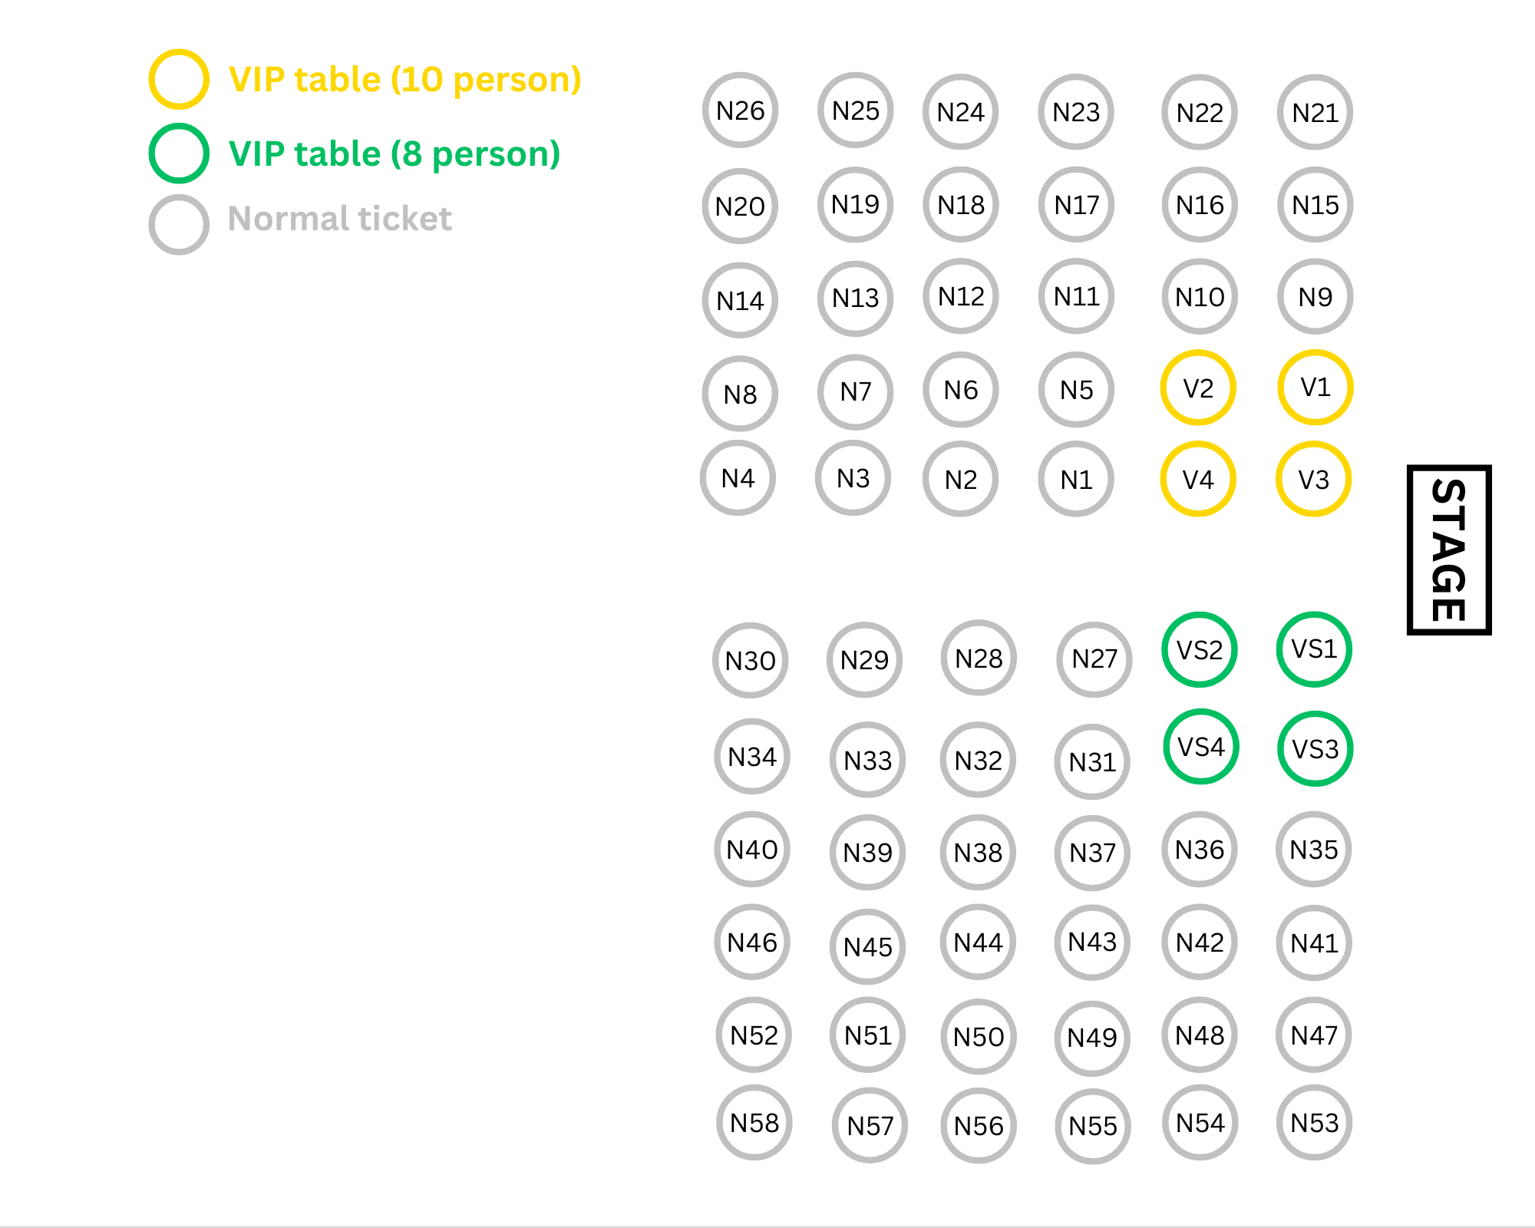Select table N27 next to VS2
The image size is (1535, 1228).
1094,659
